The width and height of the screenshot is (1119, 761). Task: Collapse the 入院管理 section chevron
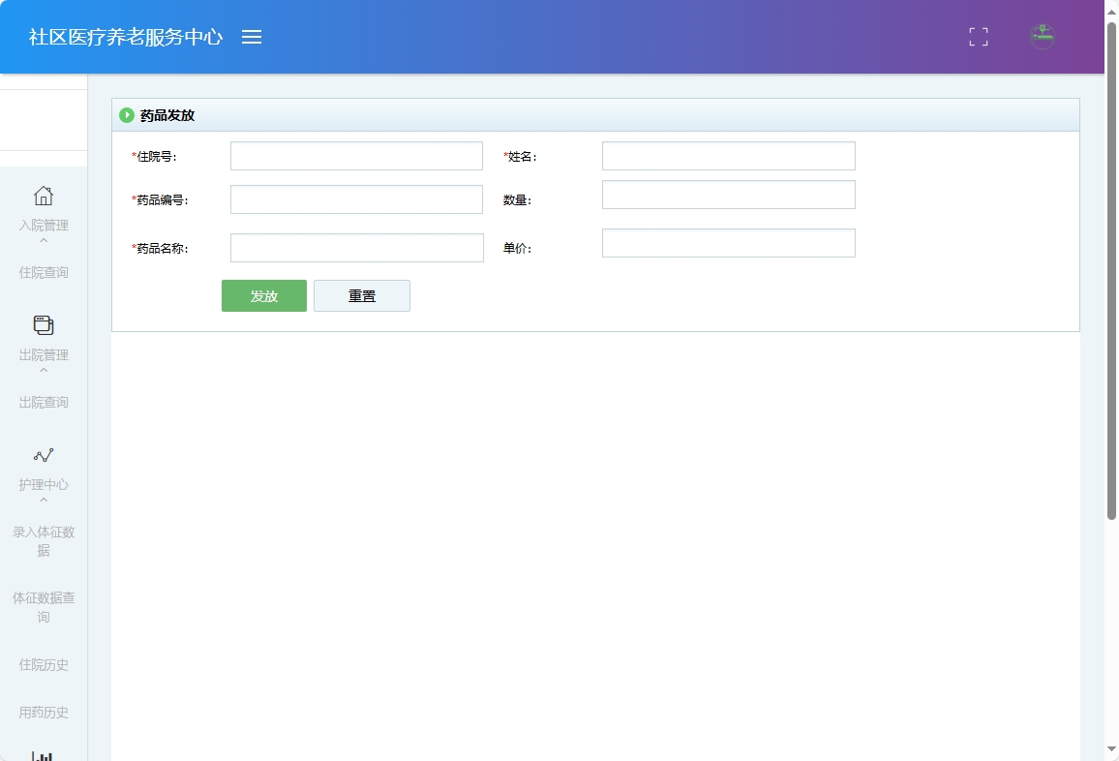(43, 239)
